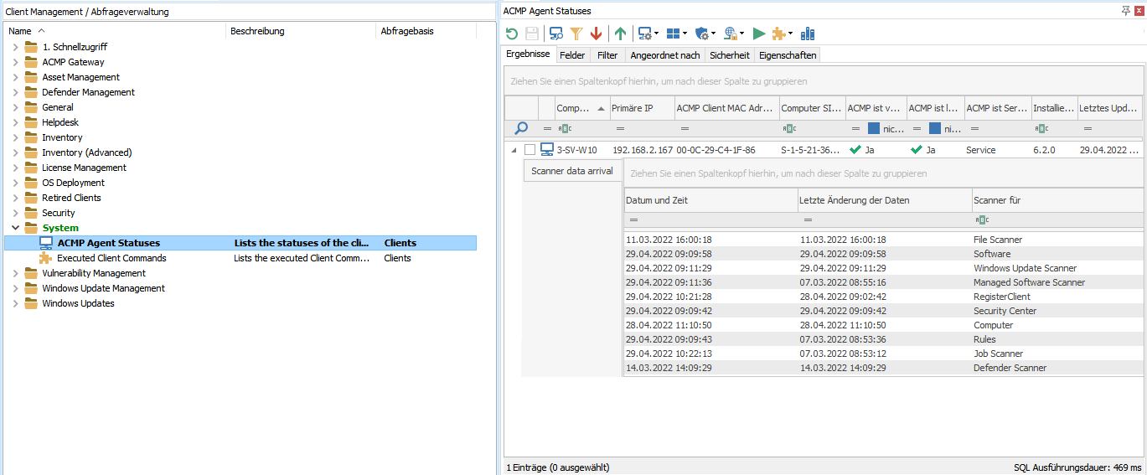This screenshot has width=1147, height=475.
Task: Open the Sicherheit tab
Action: pyautogui.click(x=729, y=55)
